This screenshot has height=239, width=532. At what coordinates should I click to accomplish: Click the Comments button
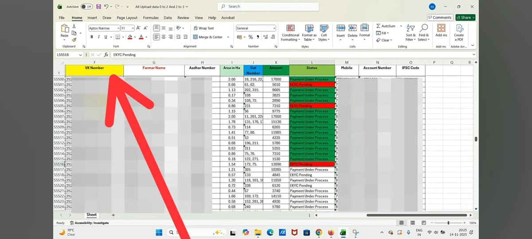click(x=440, y=18)
